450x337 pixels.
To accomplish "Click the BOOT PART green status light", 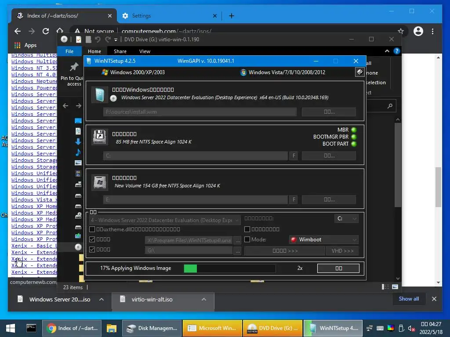I will (x=354, y=144).
